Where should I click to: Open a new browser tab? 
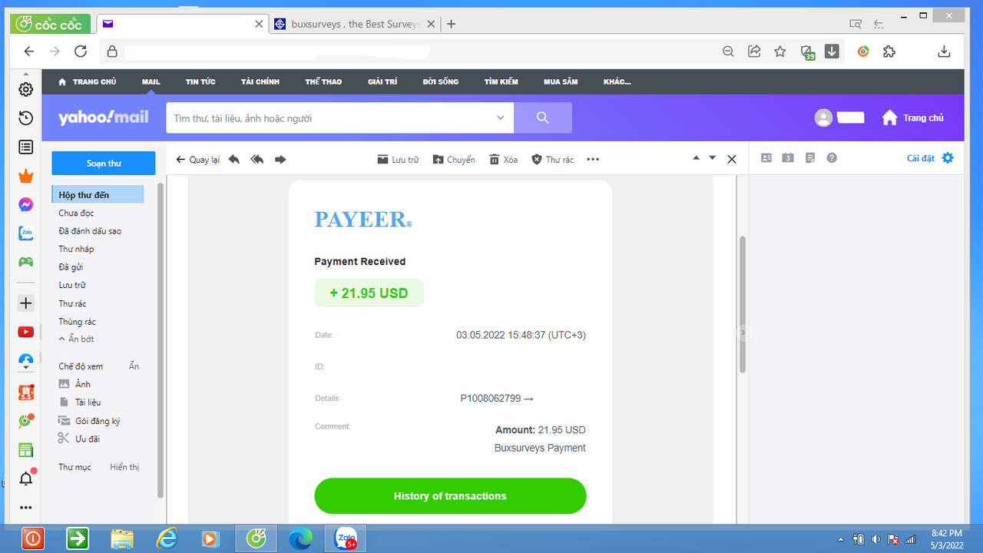click(451, 24)
